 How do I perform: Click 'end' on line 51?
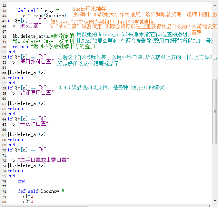(x=11, y=52)
